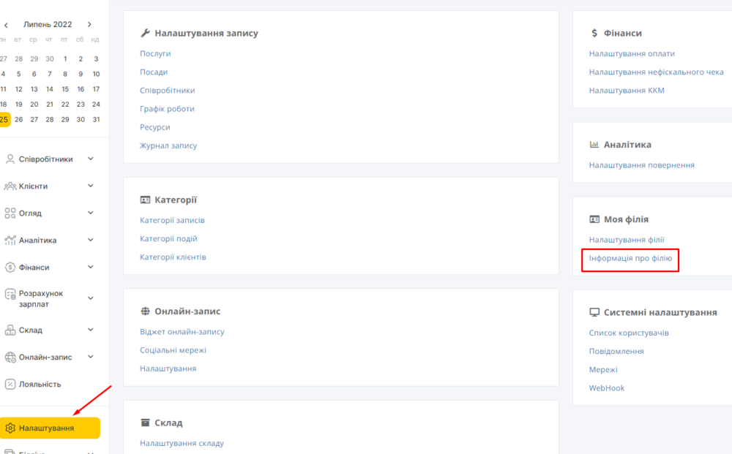The image size is (732, 454).
Task: Expand the Аналітика sidebar section
Action: point(91,240)
